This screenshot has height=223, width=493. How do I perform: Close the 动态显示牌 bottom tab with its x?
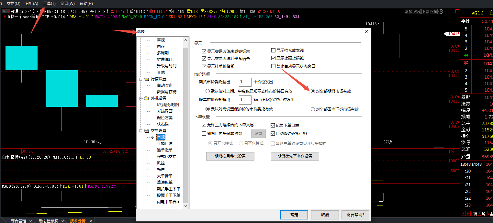point(63,221)
